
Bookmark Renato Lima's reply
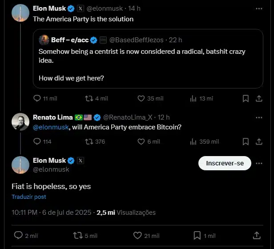[246, 141]
